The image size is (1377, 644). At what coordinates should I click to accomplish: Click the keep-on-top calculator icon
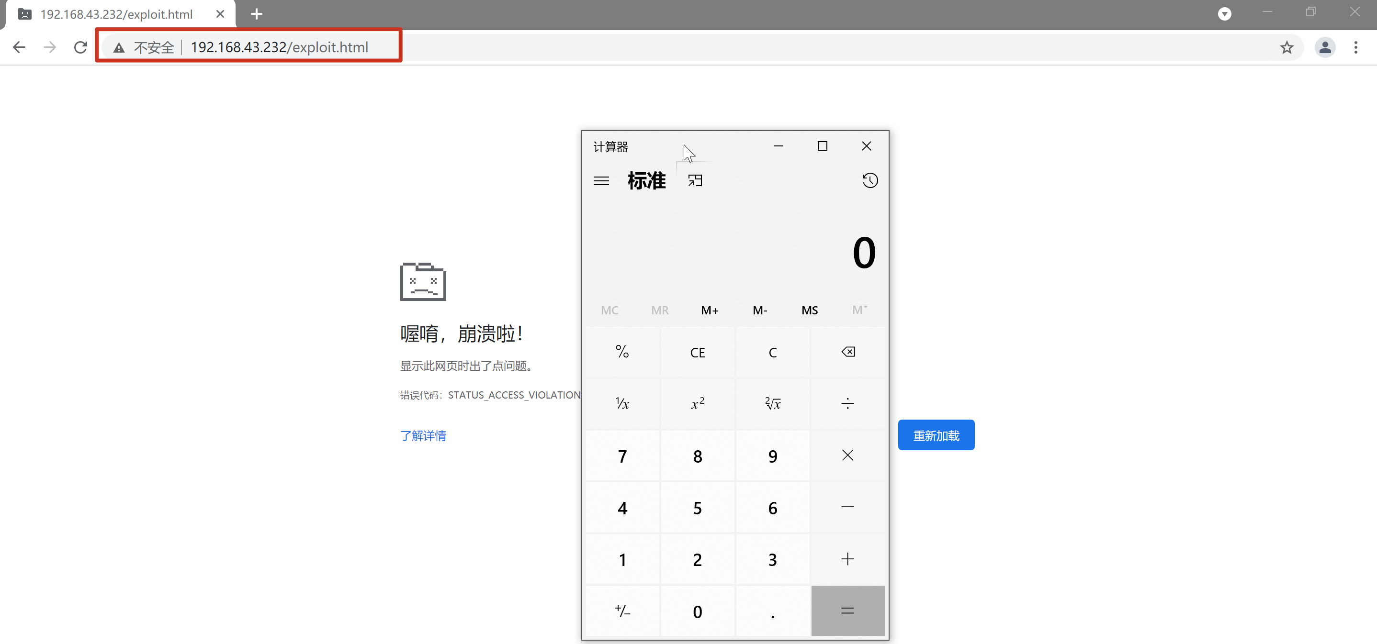click(x=695, y=181)
